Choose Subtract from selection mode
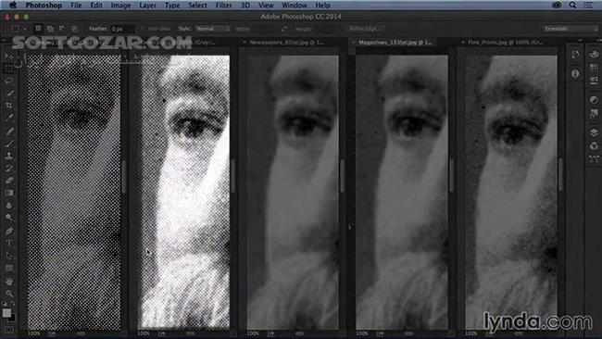 pyautogui.click(x=62, y=29)
